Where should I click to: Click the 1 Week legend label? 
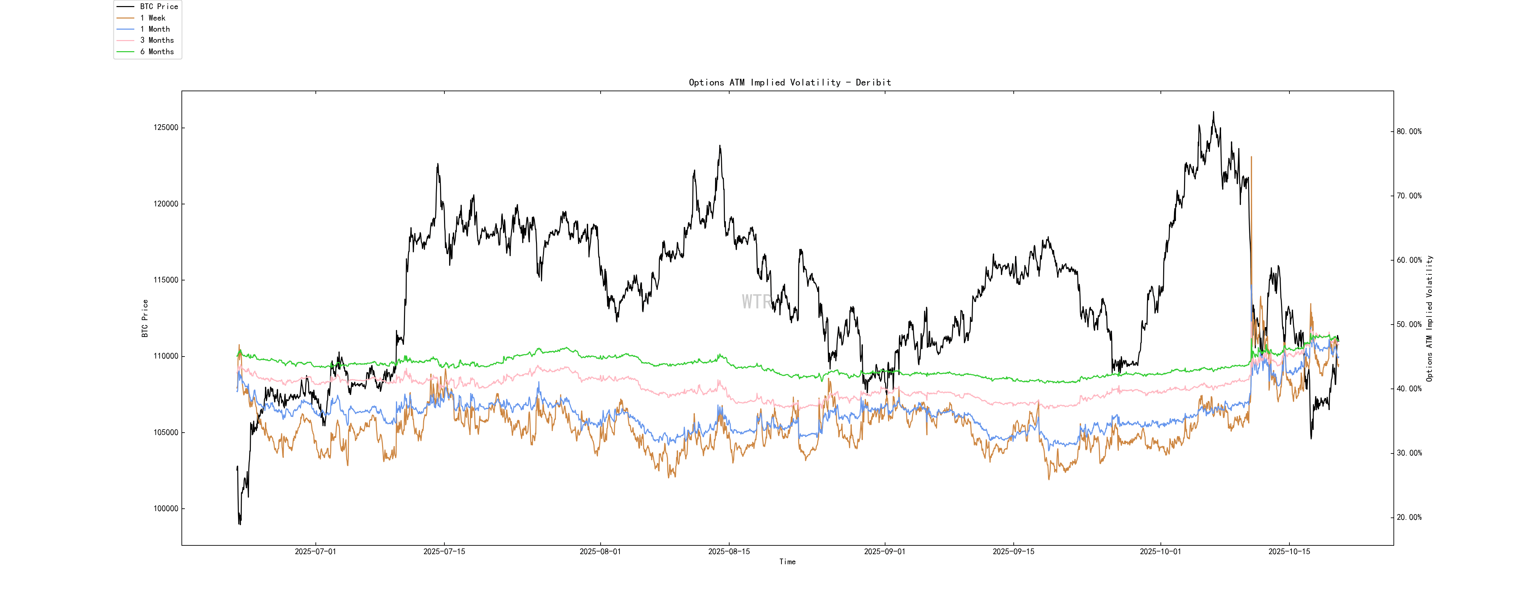(x=152, y=18)
